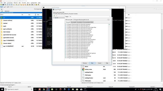Click Copy F5 function button
The width and height of the screenshot is (163, 91).
click(x=49, y=87)
